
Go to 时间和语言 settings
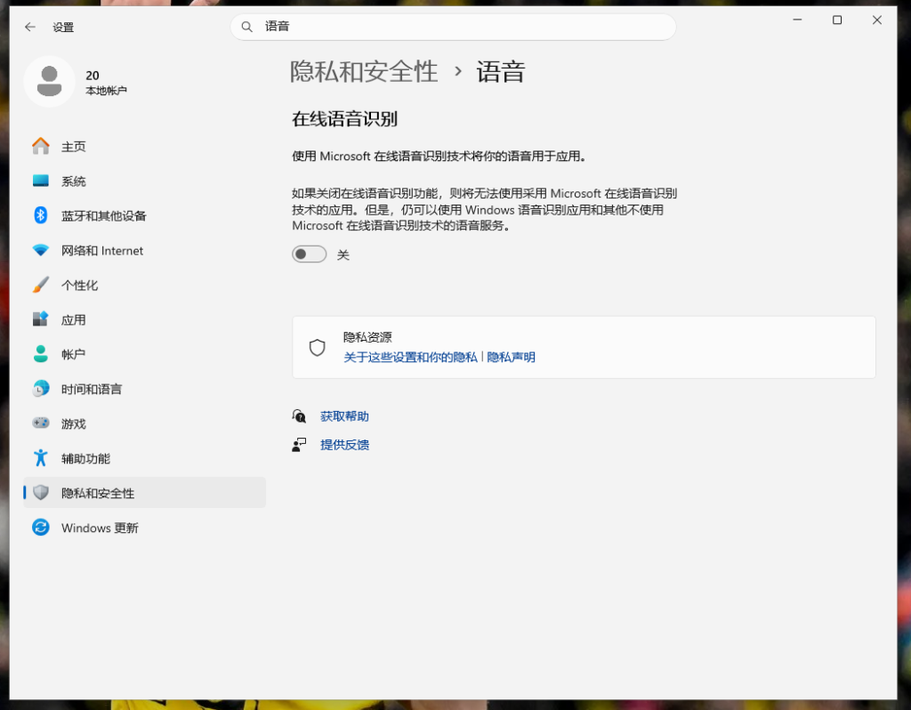(x=145, y=389)
